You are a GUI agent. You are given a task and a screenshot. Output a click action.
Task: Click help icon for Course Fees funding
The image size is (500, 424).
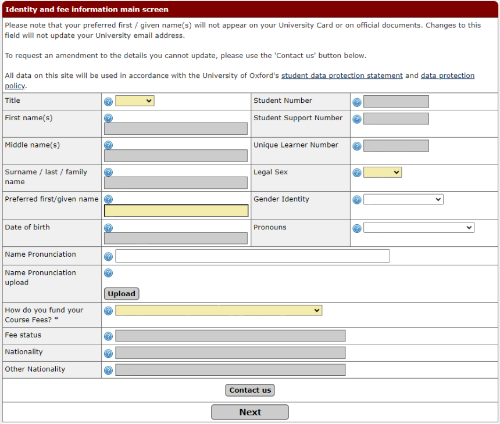(x=108, y=311)
